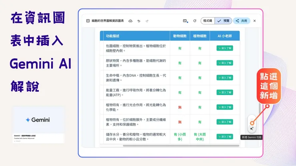
Task: Open the Gemini preview card thumbnail
Action: pos(38,125)
